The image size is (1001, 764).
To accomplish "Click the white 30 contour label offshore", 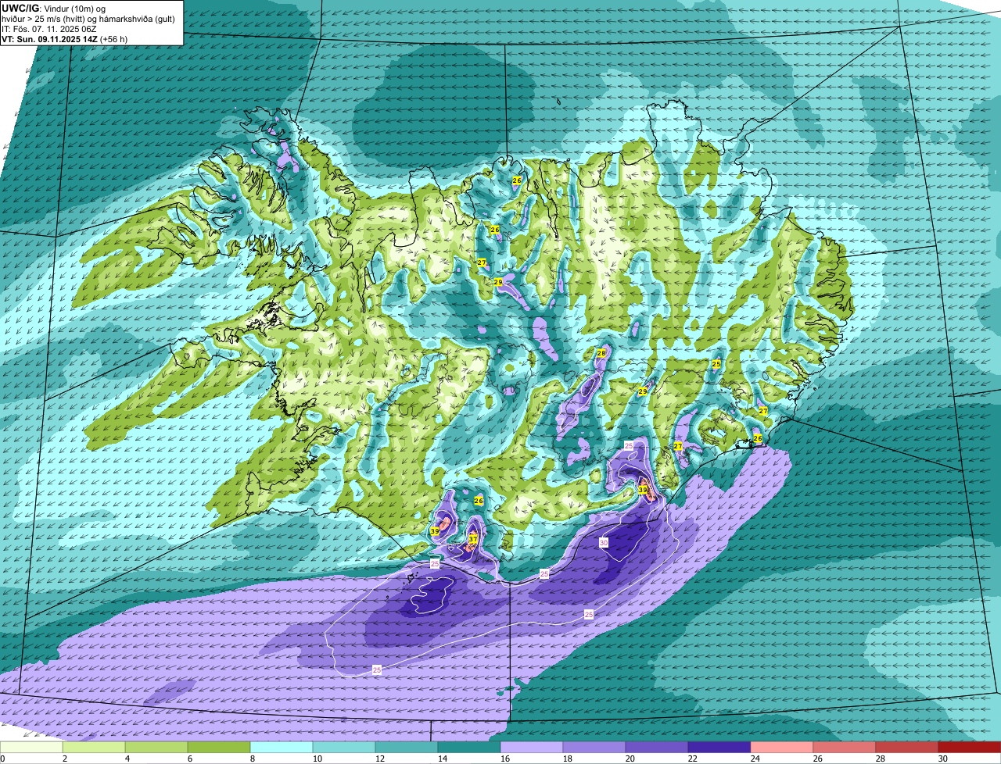I will (604, 542).
